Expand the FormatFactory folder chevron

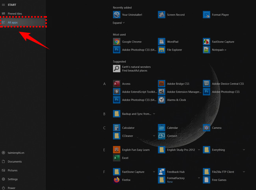click(199, 178)
